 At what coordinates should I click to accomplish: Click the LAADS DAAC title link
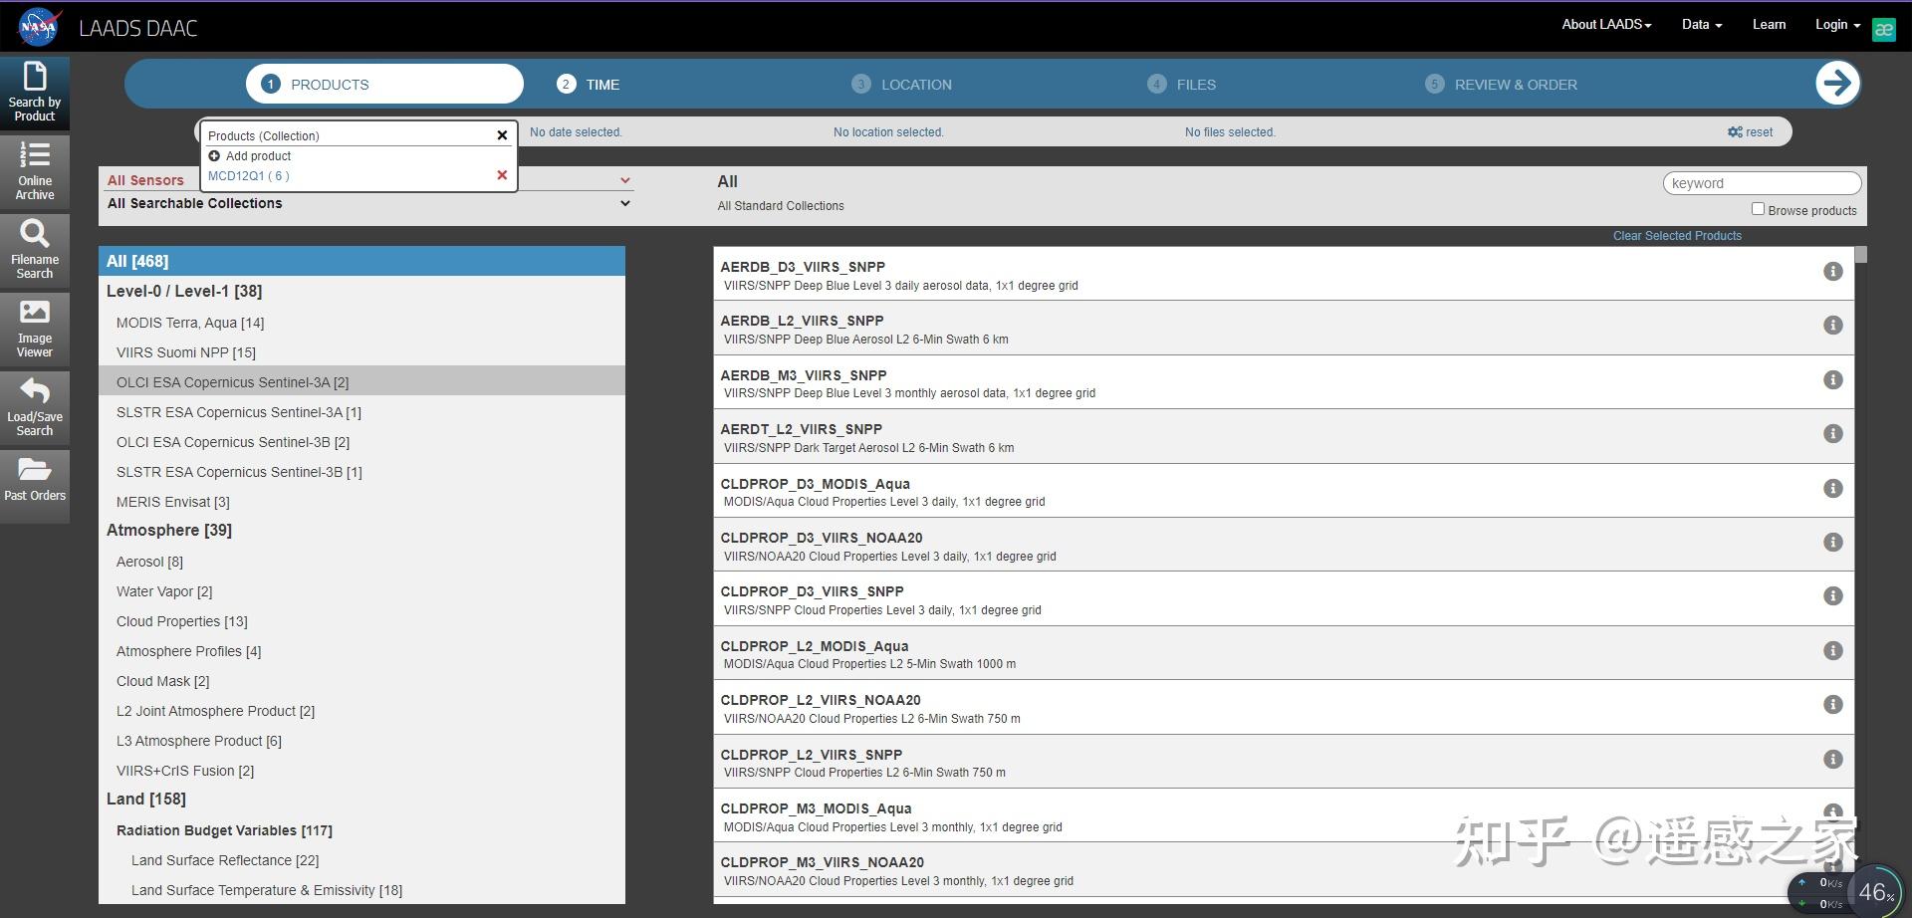click(x=137, y=28)
